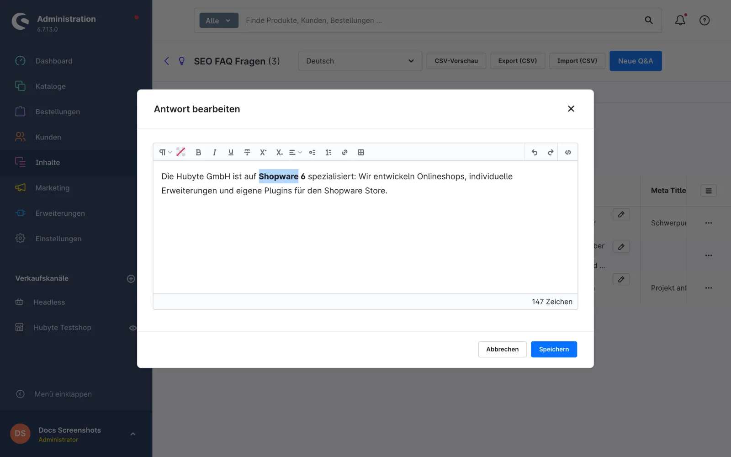Click Import (CSV) button

coord(577,61)
